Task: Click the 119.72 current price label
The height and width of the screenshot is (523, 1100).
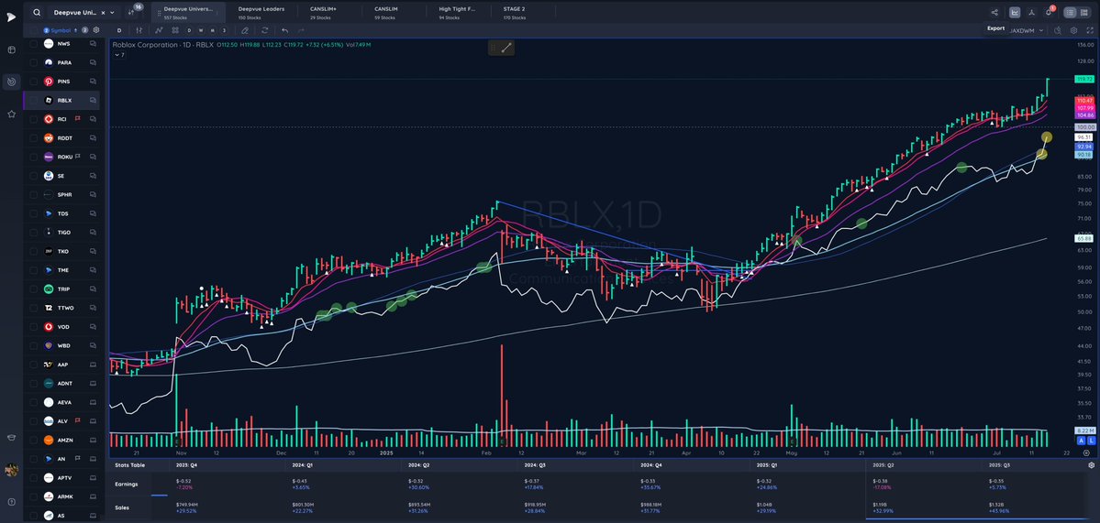Action: 1083,80
